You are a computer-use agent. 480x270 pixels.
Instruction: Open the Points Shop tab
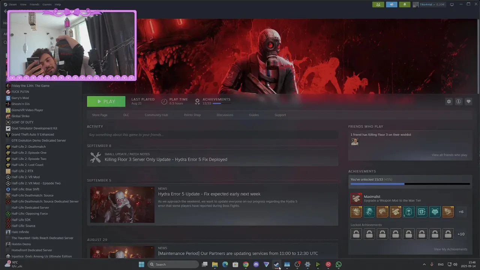pyautogui.click(x=192, y=115)
